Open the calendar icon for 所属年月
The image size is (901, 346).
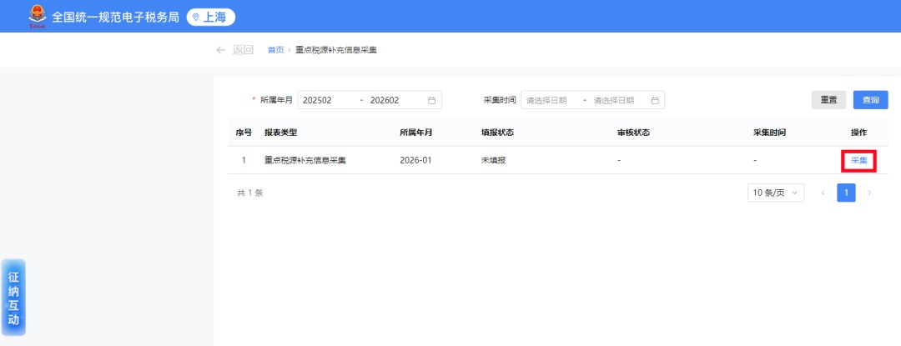[432, 100]
